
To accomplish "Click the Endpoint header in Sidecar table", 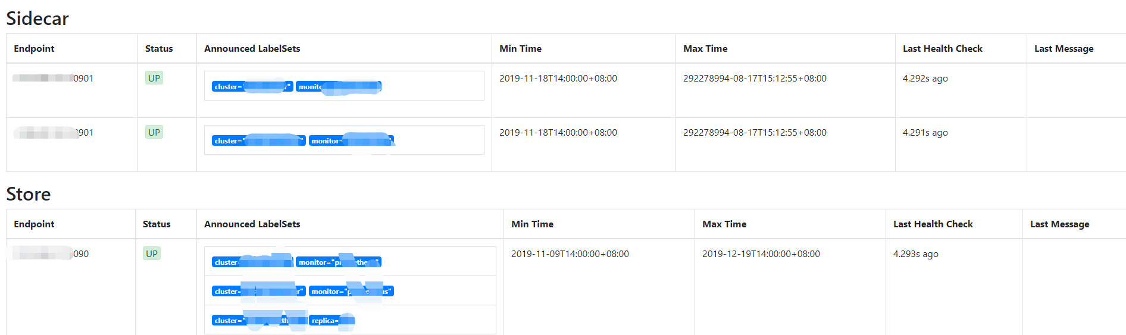I will click(34, 49).
